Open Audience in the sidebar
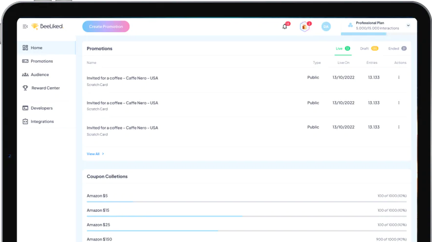Screen dimensions: 432x242 pyautogui.click(x=40, y=75)
